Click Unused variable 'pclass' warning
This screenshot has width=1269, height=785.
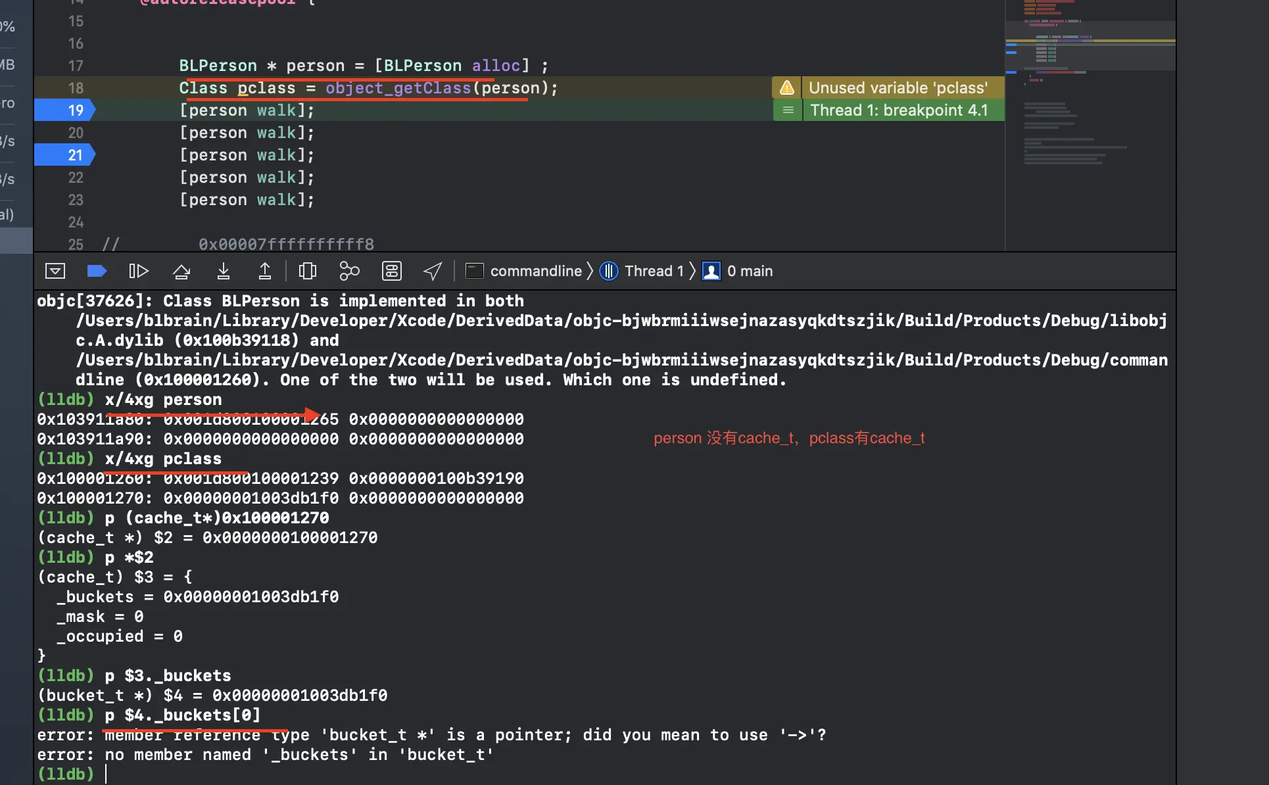(x=898, y=87)
